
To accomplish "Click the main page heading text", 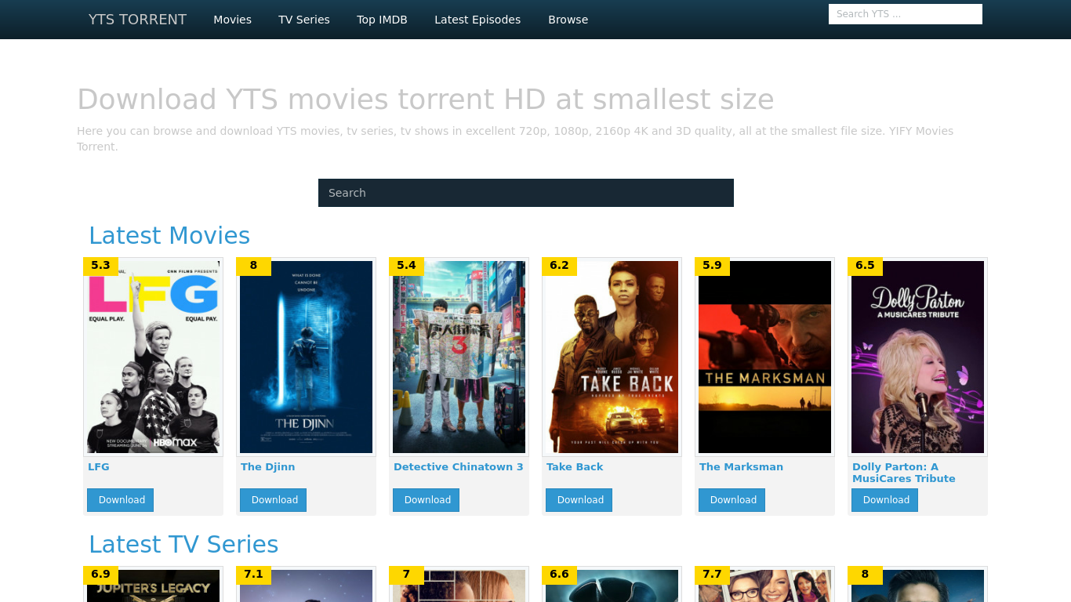I will coord(426,100).
